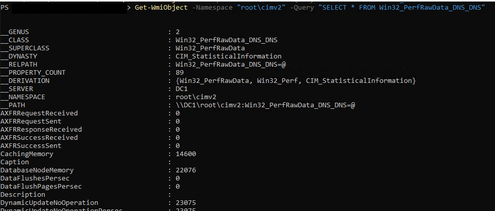Click the -Query parameter in command

(302, 8)
